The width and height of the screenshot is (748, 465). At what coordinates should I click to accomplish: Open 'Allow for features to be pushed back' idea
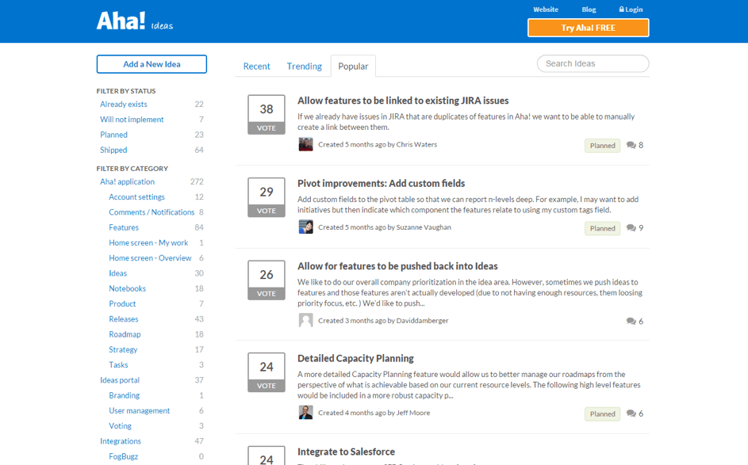397,266
